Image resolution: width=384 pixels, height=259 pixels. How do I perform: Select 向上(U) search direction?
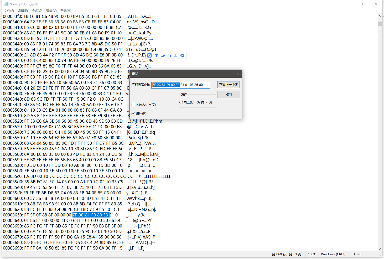(181, 102)
